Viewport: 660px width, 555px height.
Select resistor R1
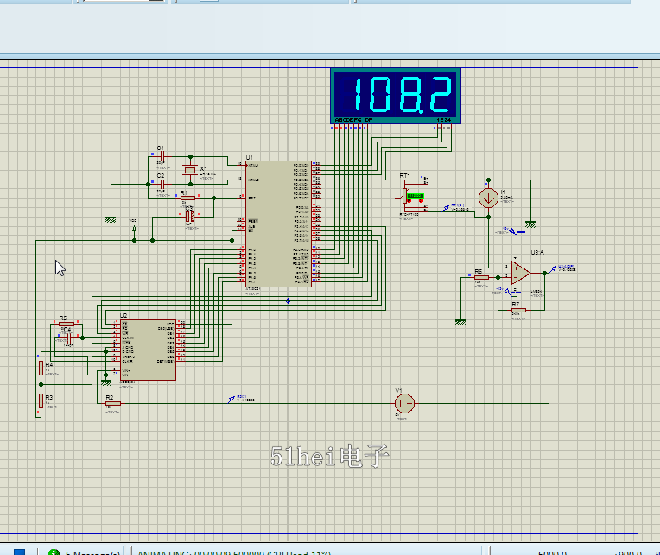point(187,198)
